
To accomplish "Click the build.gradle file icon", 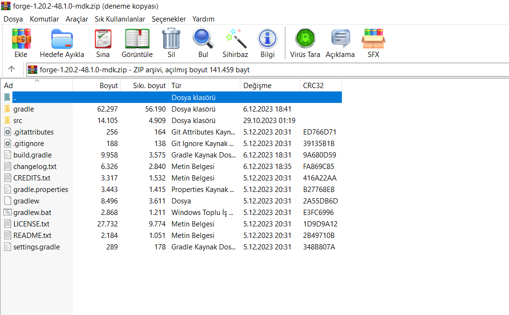I will point(8,155).
